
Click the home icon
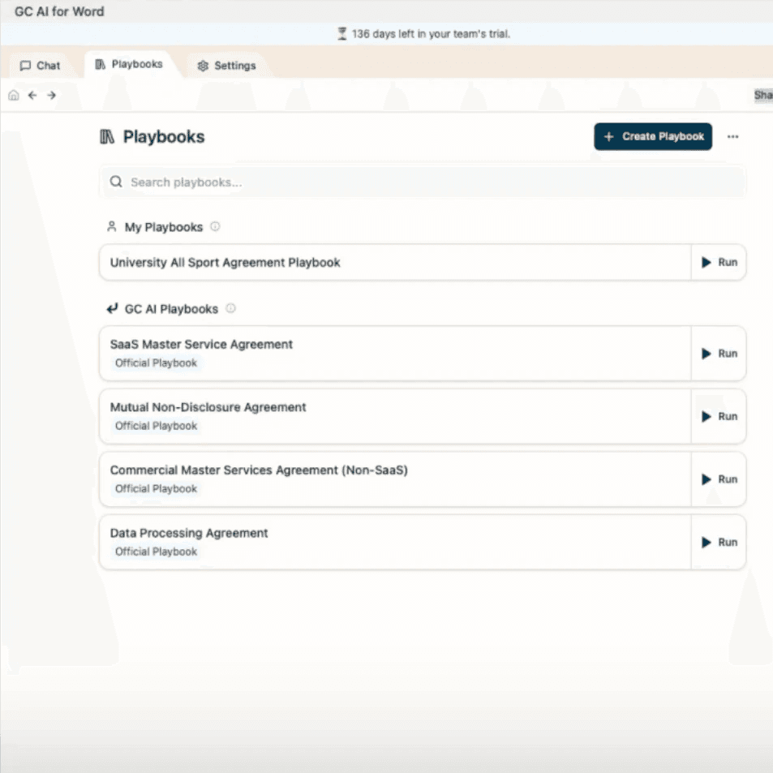pos(14,95)
